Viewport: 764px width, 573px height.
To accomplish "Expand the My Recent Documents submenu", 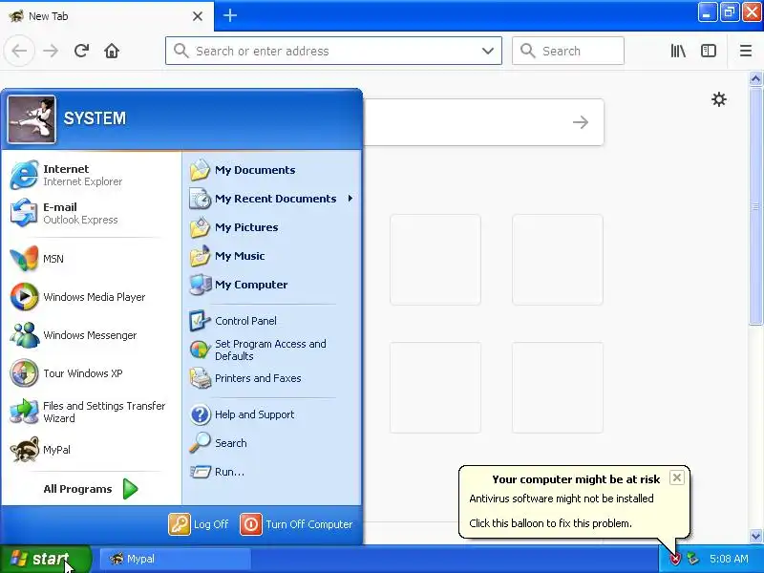I will click(272, 199).
